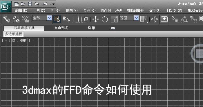Image resolution: width=203 pixels, height=107 pixels.
Task: Switch to 石墨建模工具 ribbon tab
Action: click(x=24, y=28)
